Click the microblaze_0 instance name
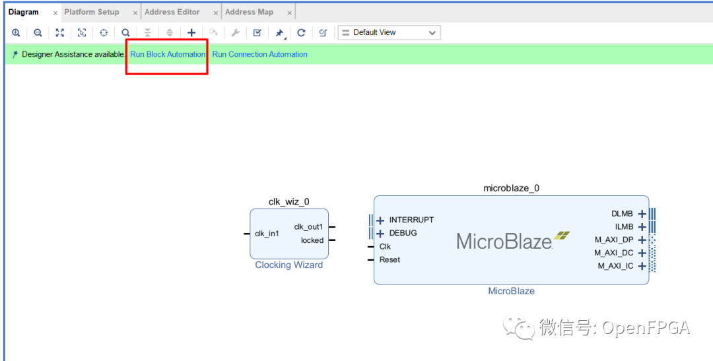713x361 pixels. pos(511,188)
